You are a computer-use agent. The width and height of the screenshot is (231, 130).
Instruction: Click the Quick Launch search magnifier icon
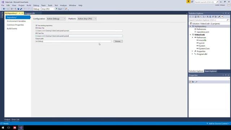tap(217, 2)
